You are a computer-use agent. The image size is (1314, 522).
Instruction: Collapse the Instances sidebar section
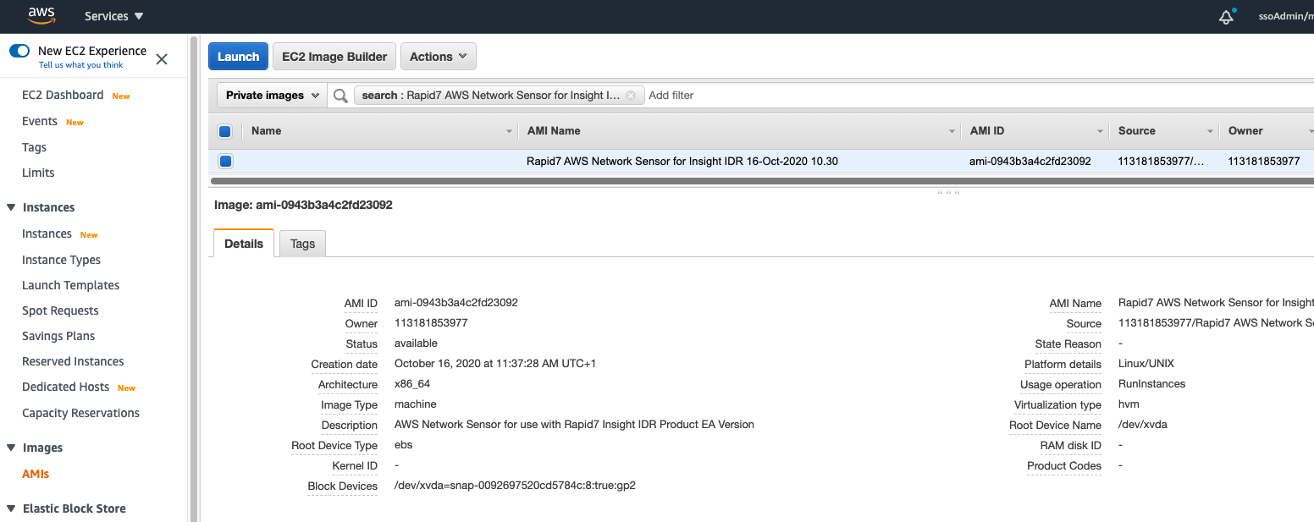pyautogui.click(x=11, y=207)
